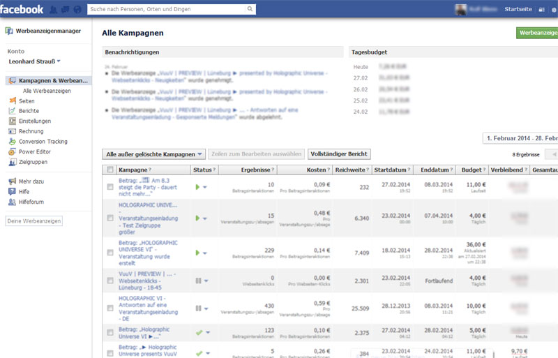Screen dimensions: 558x358
Task: Check the 'Veranstaltung wurde erstellt' campaign row
Action: click(x=110, y=253)
